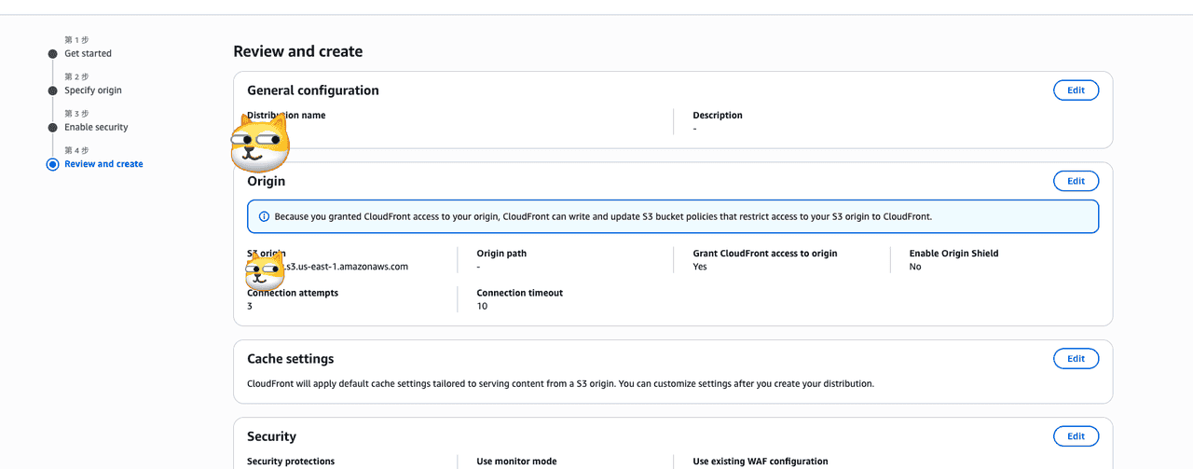Click the step 2 circle marker
Viewport: 1193px width, 469px height.
coord(52,90)
